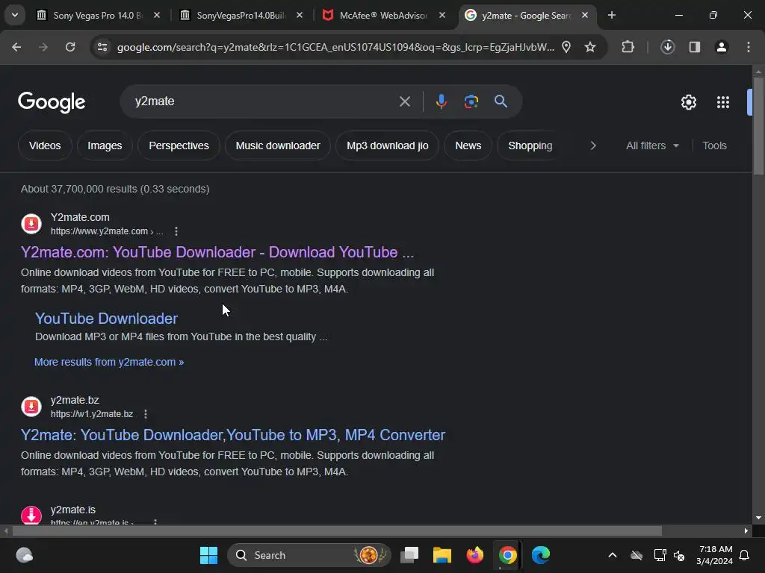Submit search with magnifier icon
This screenshot has height=573, width=765.
501,101
